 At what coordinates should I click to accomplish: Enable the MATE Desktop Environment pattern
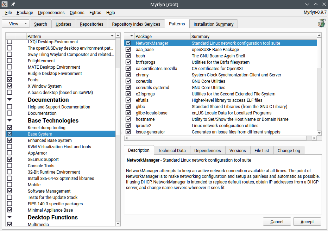pos(10,67)
